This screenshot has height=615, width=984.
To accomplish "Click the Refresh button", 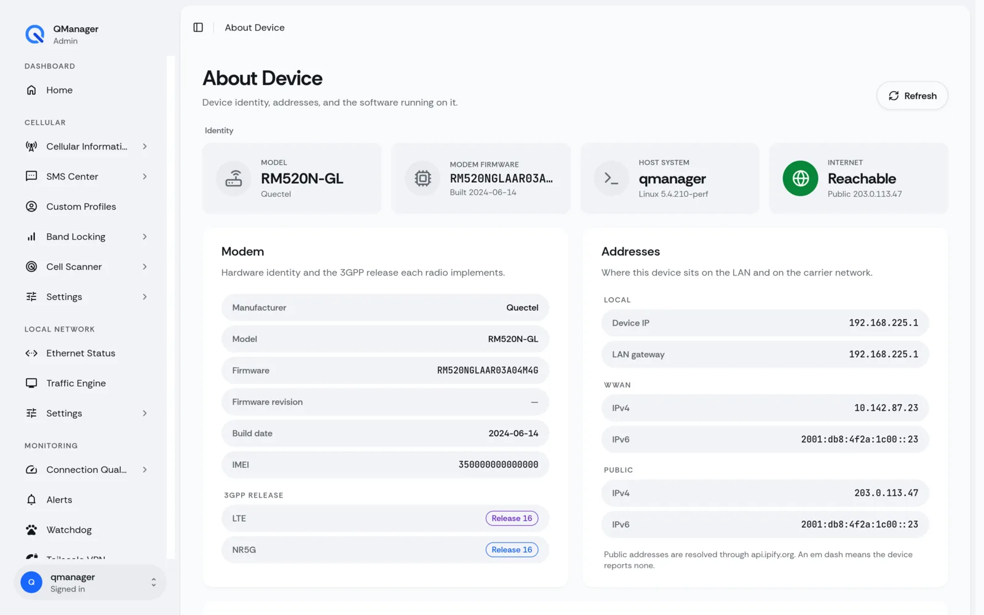I will 912,96.
